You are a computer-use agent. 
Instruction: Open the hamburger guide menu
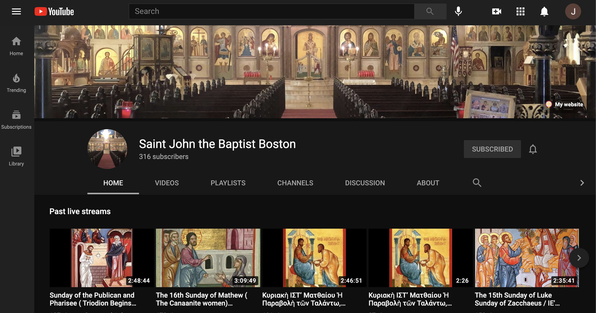pyautogui.click(x=16, y=11)
